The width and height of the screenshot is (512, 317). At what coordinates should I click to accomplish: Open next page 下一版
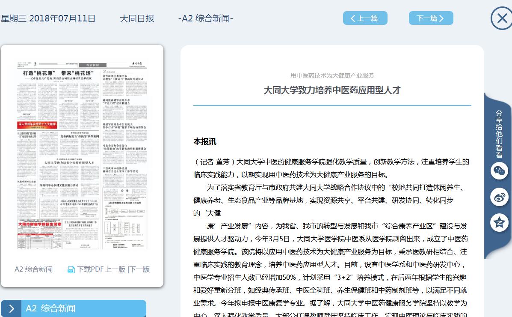[139, 269]
